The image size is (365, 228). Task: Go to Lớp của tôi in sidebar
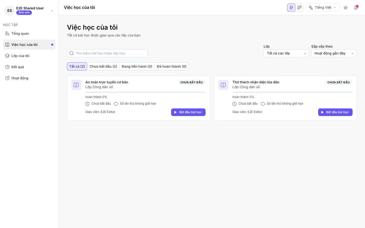click(x=29, y=56)
